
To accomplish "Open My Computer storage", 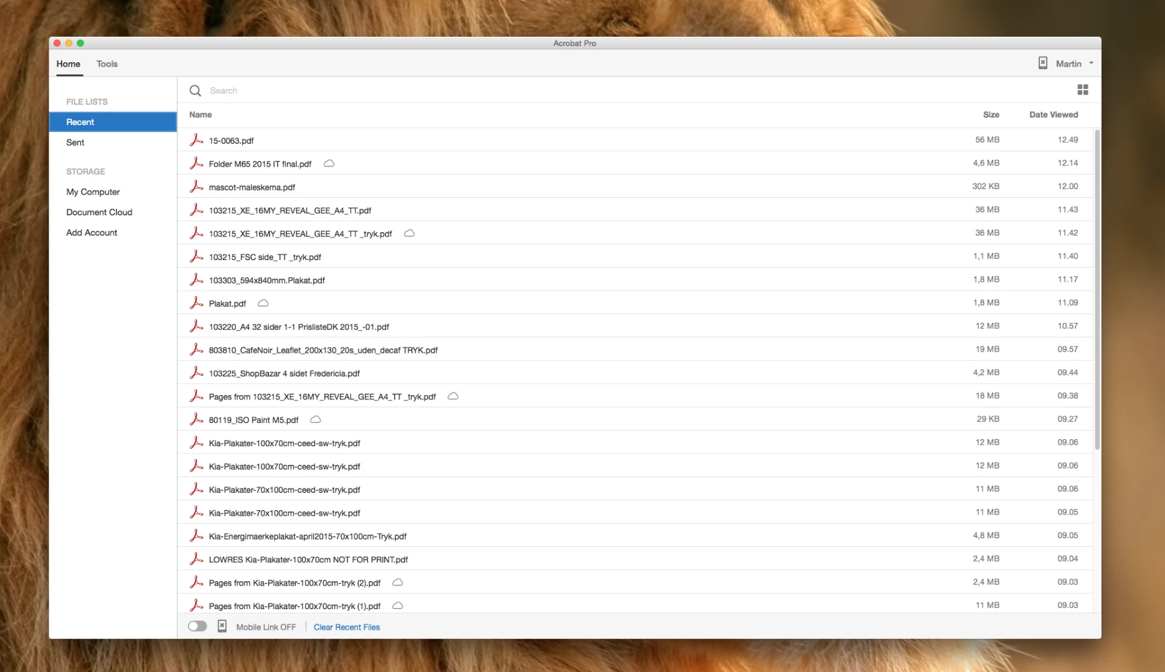I will tap(93, 192).
